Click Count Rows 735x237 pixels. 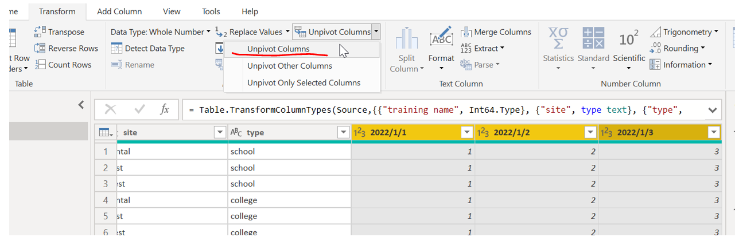tap(63, 65)
